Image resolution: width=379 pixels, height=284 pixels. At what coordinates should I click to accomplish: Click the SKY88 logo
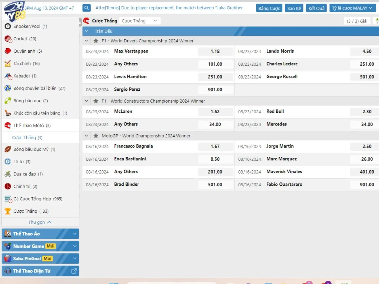click(14, 12)
